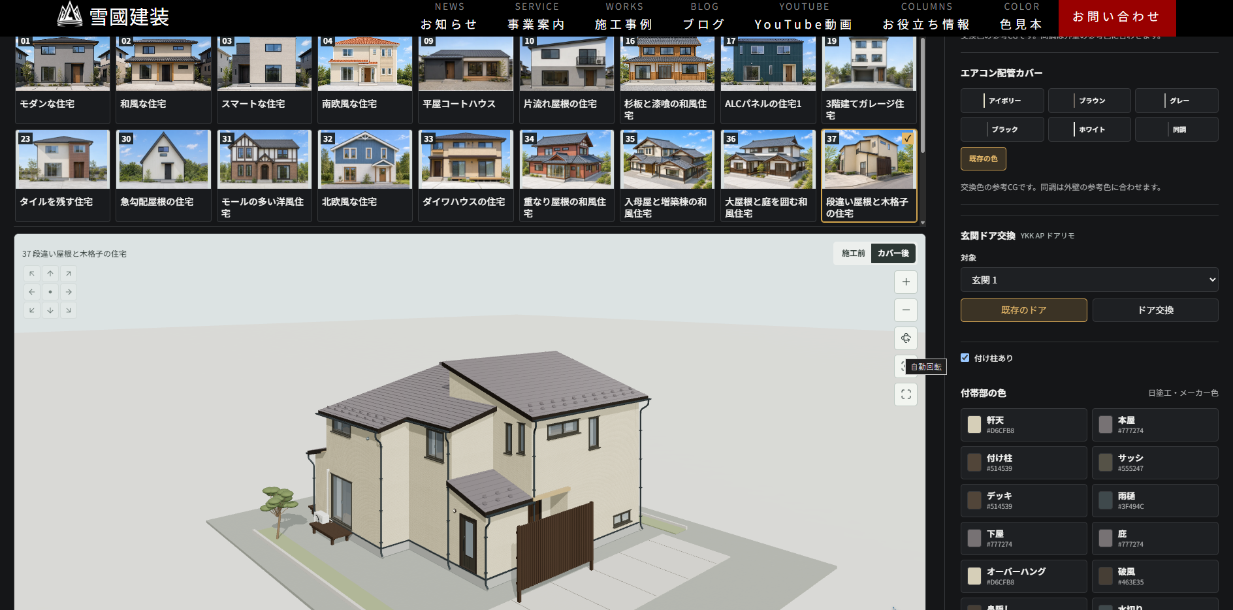Open the 対象 玄関 1 dropdown
This screenshot has width=1233, height=610.
pos(1089,280)
